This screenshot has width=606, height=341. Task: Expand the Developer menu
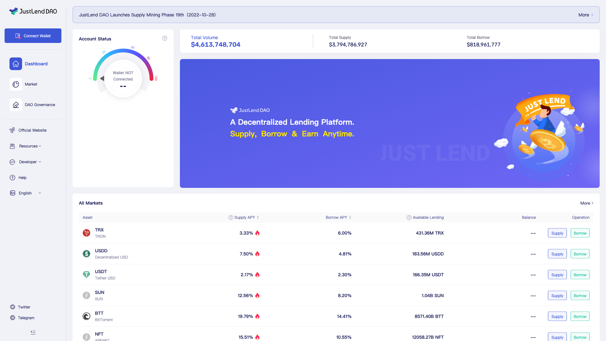[30, 162]
